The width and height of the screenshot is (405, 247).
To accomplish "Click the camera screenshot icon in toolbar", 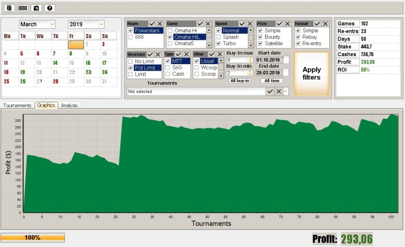I will [x=36, y=8].
